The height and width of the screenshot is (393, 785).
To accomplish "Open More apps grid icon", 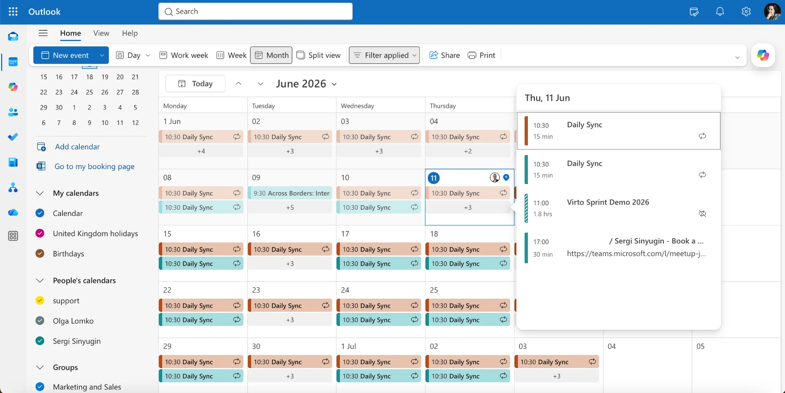I will point(13,236).
